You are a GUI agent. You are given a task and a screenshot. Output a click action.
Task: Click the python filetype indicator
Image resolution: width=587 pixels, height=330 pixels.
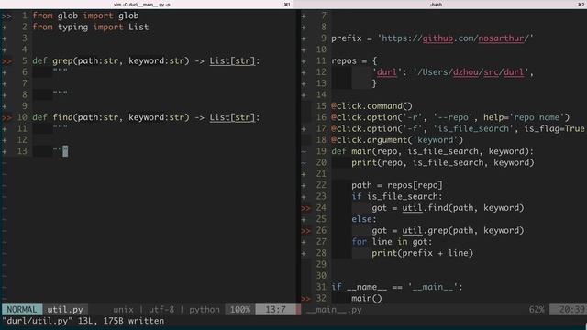(205, 310)
